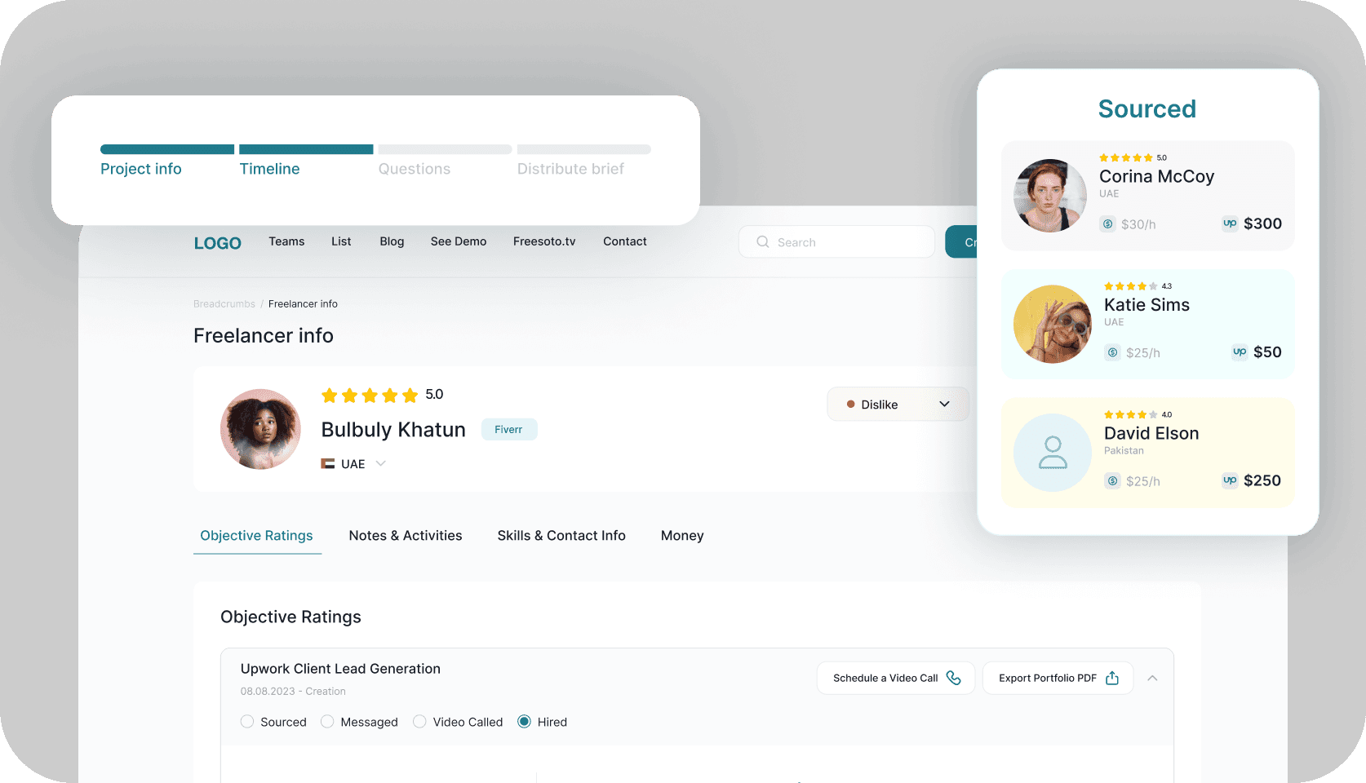Click the search magnifier icon

[763, 242]
